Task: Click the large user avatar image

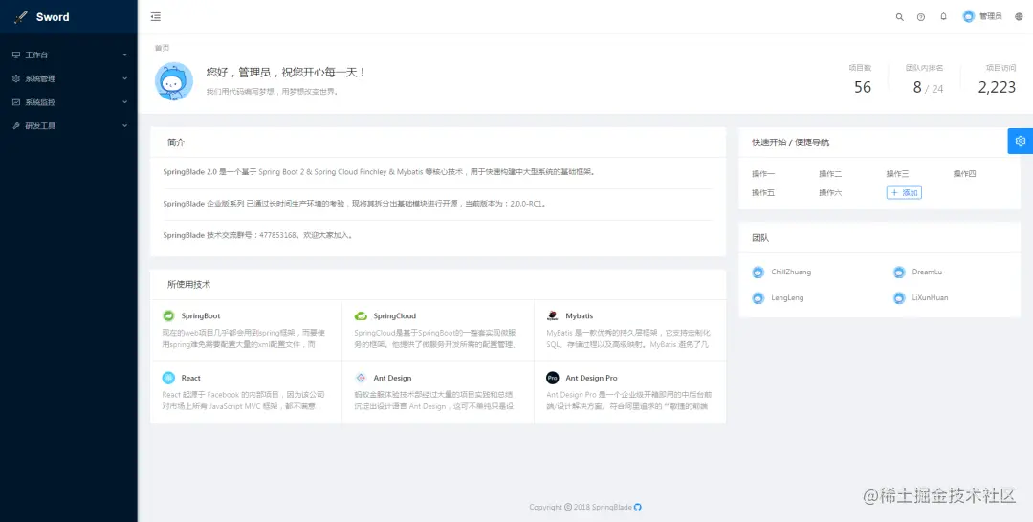Action: pos(174,81)
